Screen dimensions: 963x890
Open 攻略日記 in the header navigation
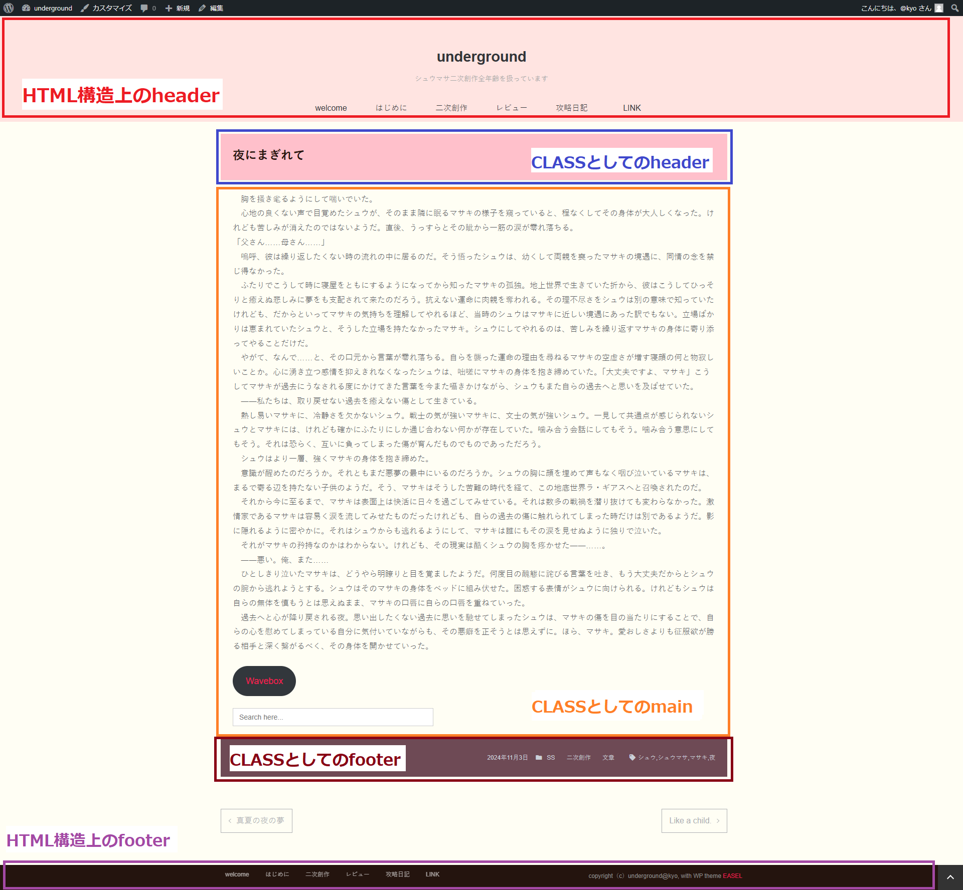(571, 108)
